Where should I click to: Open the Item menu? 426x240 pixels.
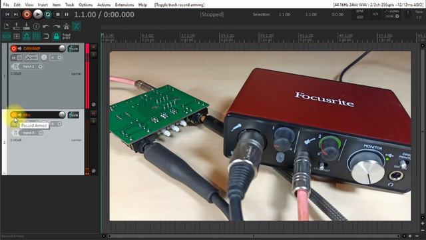(56, 5)
